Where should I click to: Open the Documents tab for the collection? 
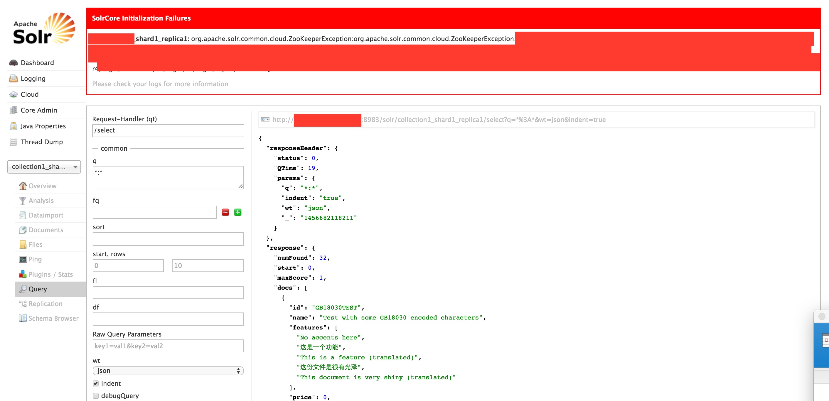pos(46,230)
